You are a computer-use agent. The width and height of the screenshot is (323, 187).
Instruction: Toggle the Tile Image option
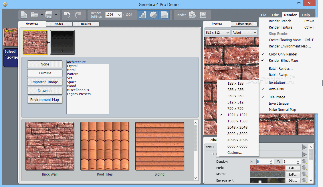277,97
